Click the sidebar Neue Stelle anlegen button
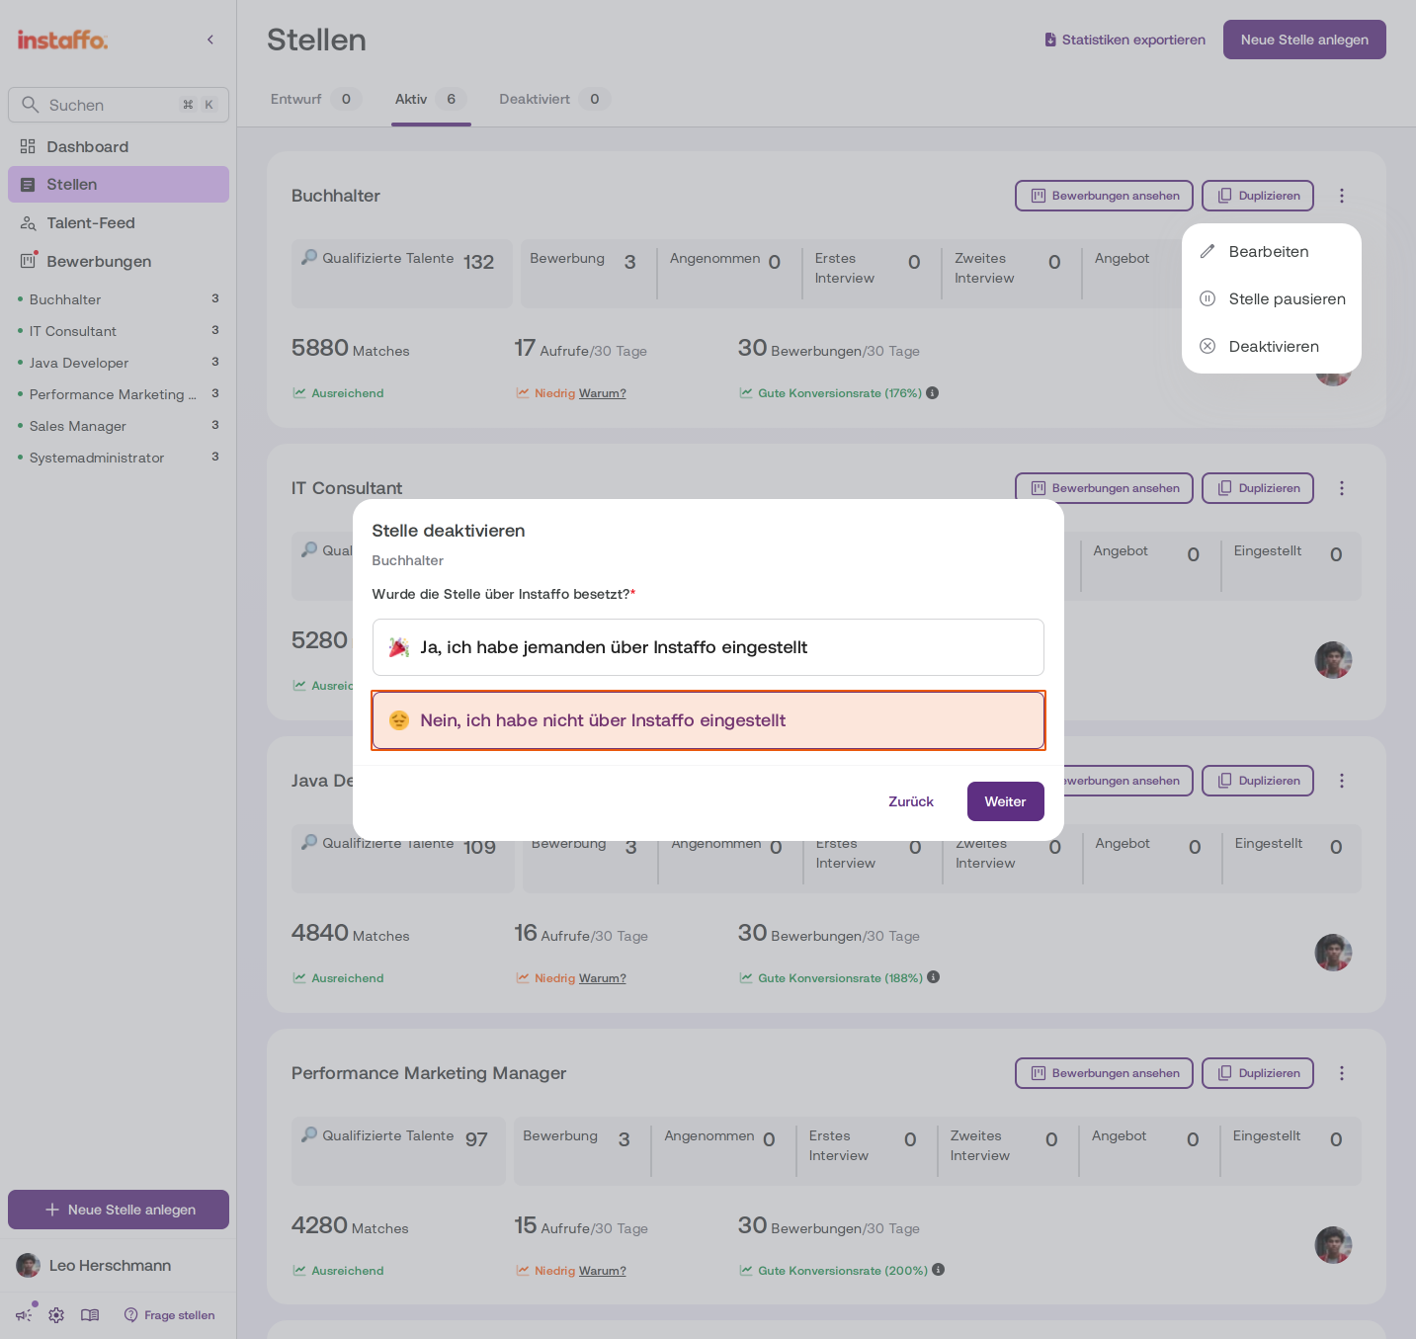 [119, 1210]
